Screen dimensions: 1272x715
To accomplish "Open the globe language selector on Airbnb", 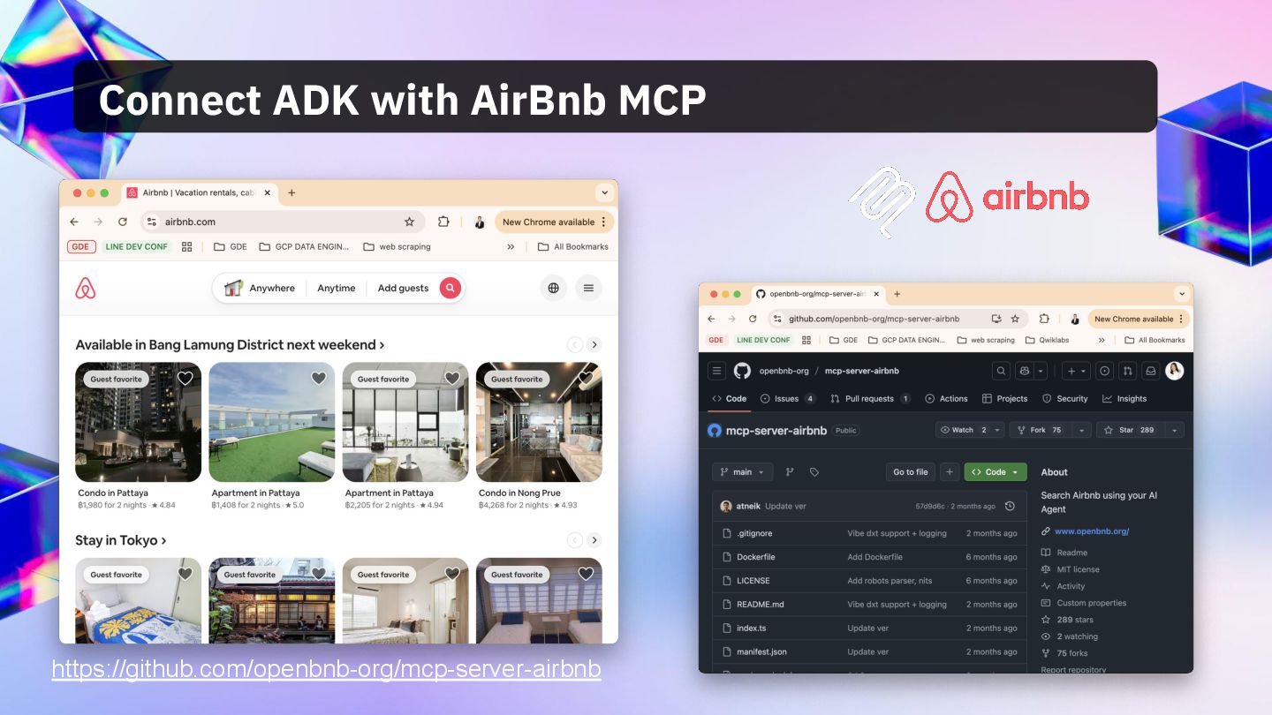I will click(x=553, y=288).
